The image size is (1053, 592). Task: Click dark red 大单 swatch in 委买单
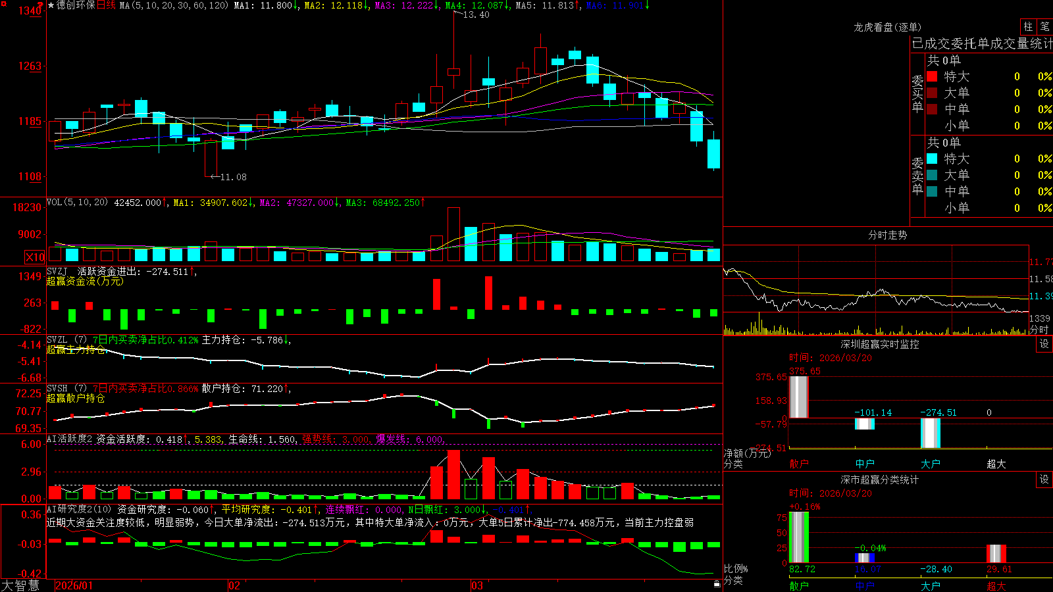tap(932, 93)
